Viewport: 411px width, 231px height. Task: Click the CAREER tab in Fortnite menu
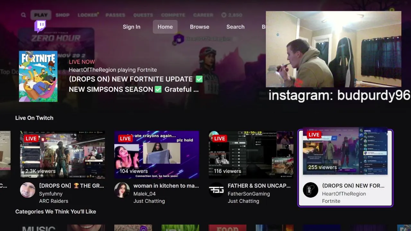(x=203, y=15)
